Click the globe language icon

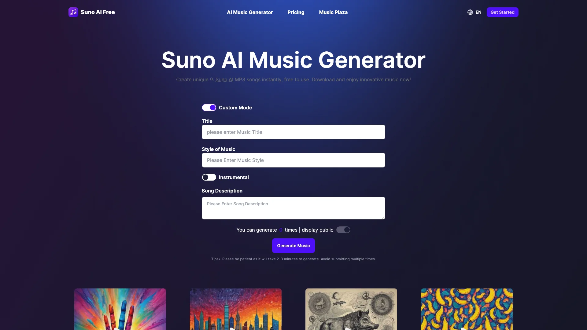coord(470,12)
